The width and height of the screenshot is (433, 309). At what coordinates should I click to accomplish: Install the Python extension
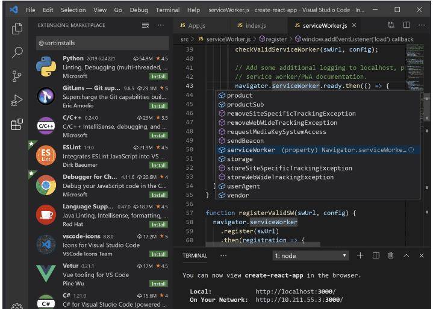click(158, 76)
